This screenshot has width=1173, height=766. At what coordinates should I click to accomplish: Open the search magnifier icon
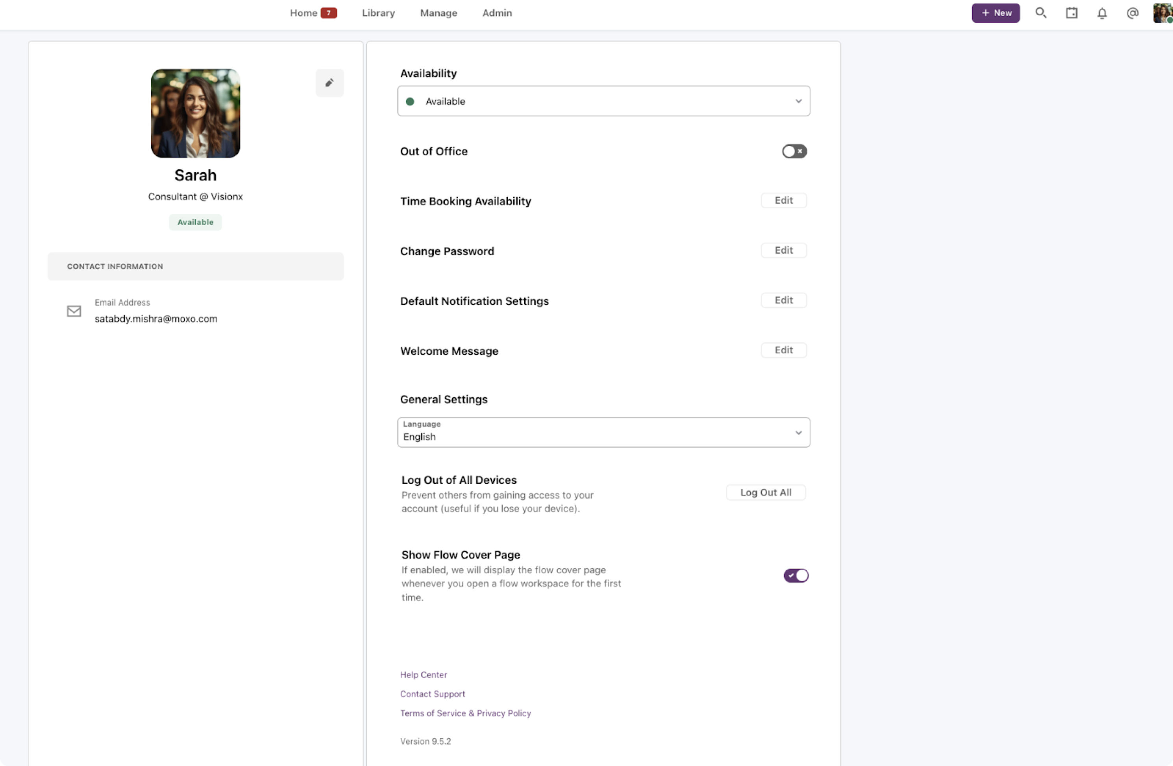(1040, 13)
